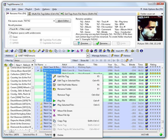Click the green Play File toolbar icon
The image size is (168, 140).
[69, 51]
